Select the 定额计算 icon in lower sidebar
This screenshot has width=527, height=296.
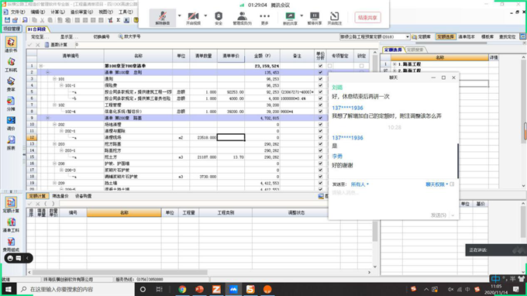pyautogui.click(x=11, y=205)
